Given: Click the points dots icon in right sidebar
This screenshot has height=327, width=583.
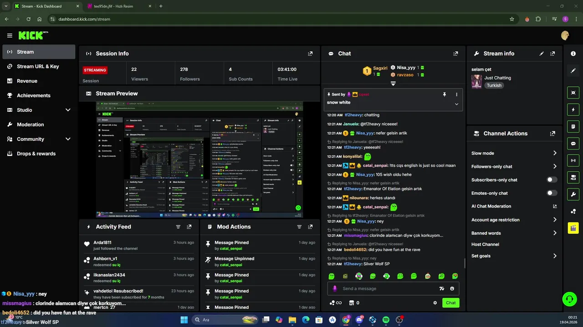Looking at the screenshot, I should click(x=573, y=211).
